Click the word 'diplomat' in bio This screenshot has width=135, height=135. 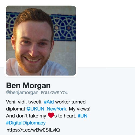(16, 109)
